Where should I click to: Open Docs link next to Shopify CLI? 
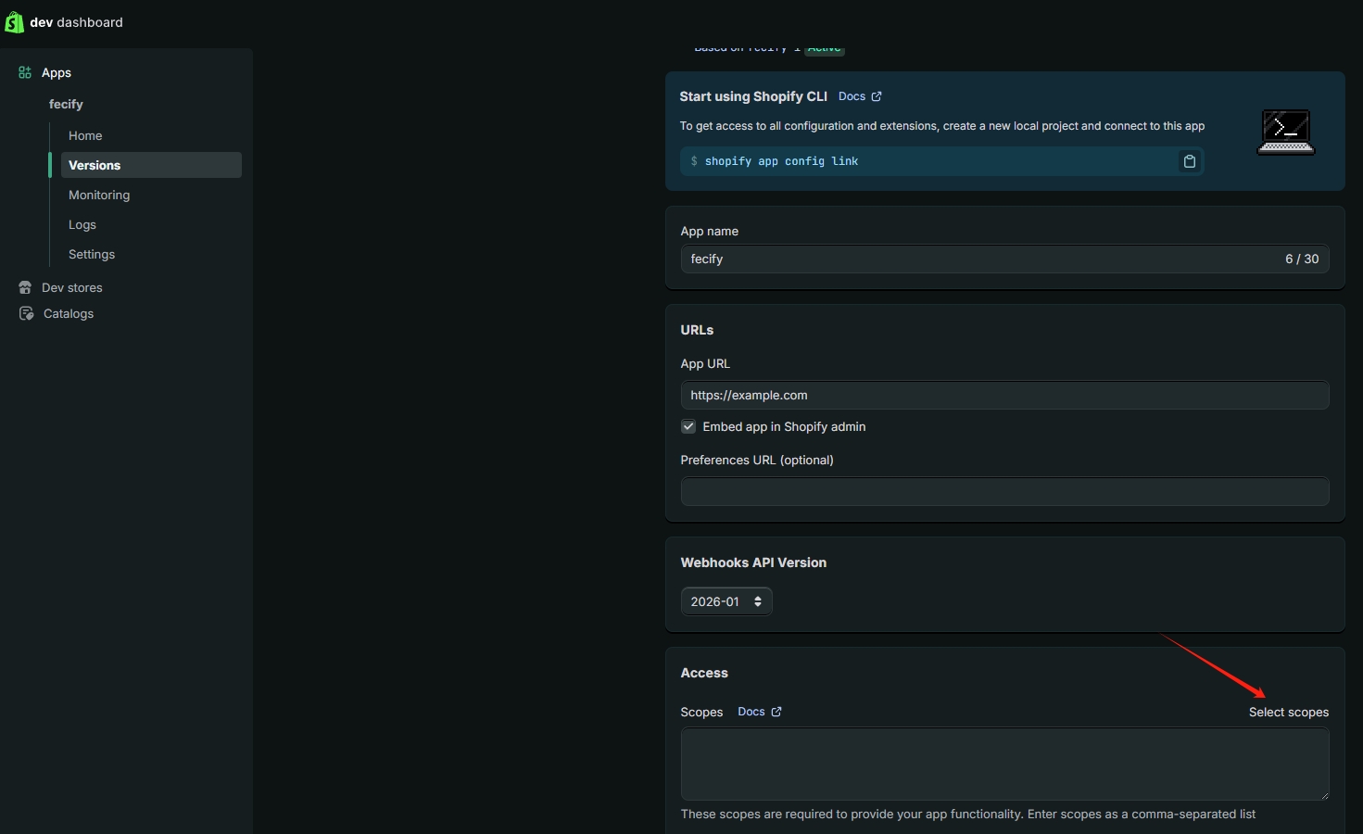(852, 96)
